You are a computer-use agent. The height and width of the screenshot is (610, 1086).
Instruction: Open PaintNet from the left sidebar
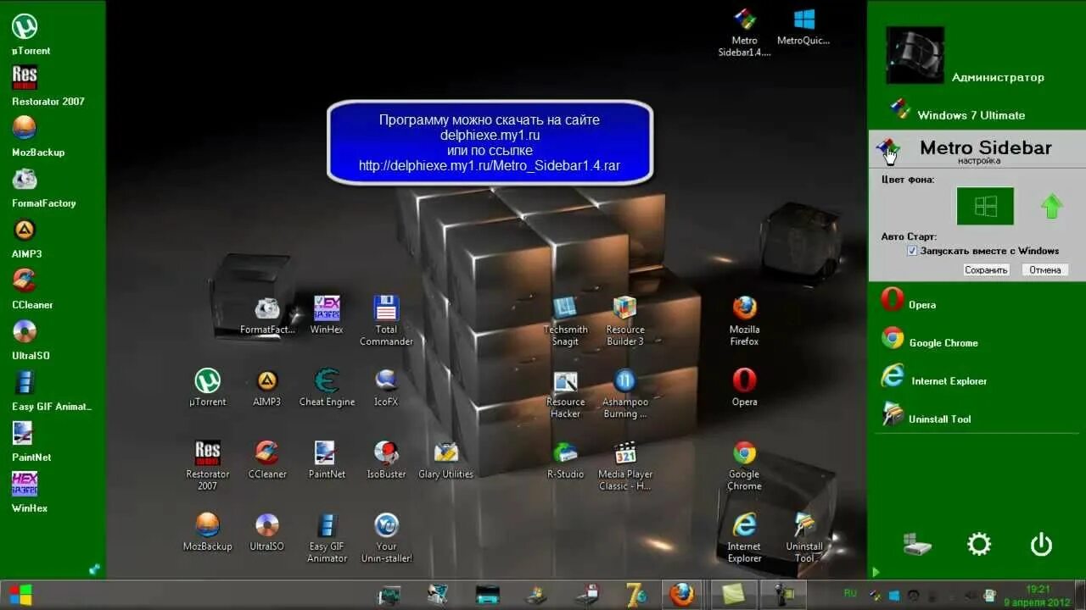tap(25, 434)
